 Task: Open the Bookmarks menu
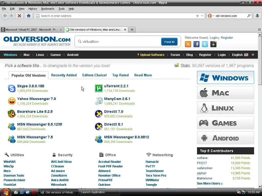pos(48,9)
